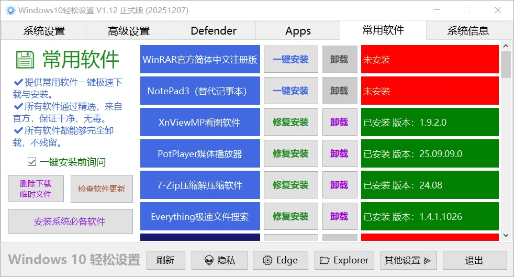Screen dimensions: 514x277
Task: Click the scrollbar down arrow
Action: pos(506,235)
